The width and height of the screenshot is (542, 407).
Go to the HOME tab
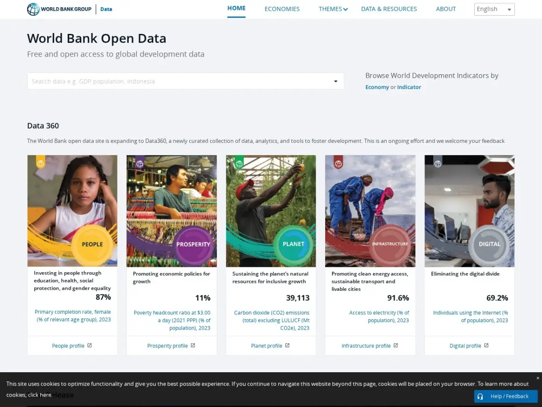236,9
